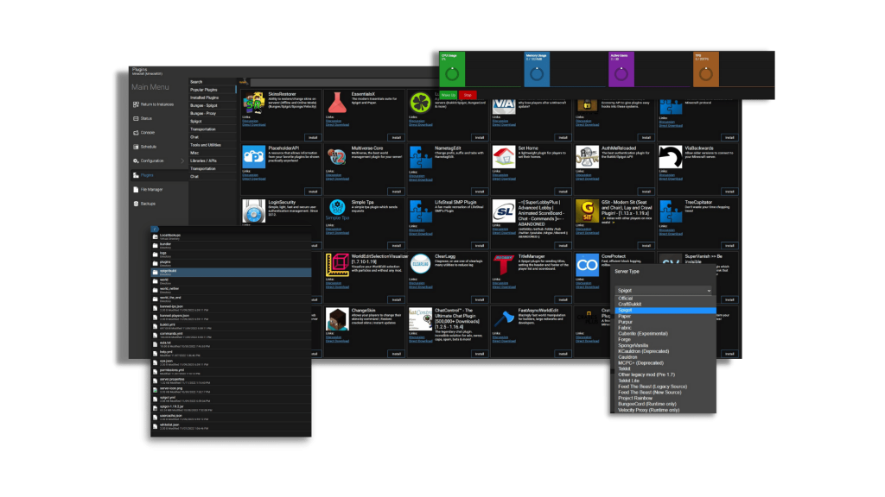This screenshot has height=497, width=885.
Task: Open the Server Type dropdown box
Action: pos(663,290)
